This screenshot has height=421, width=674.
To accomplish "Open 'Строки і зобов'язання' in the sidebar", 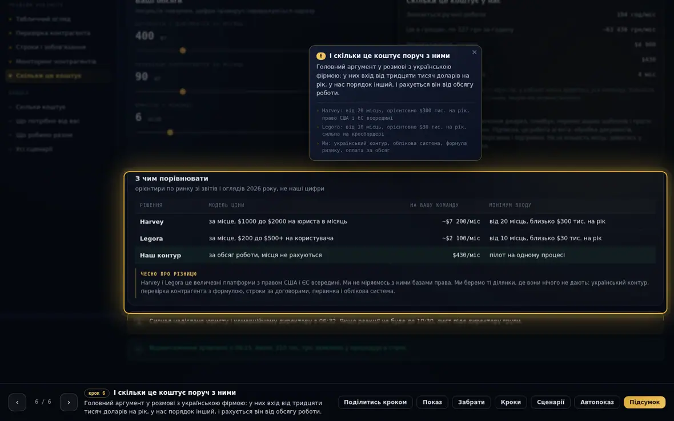I will [51, 47].
